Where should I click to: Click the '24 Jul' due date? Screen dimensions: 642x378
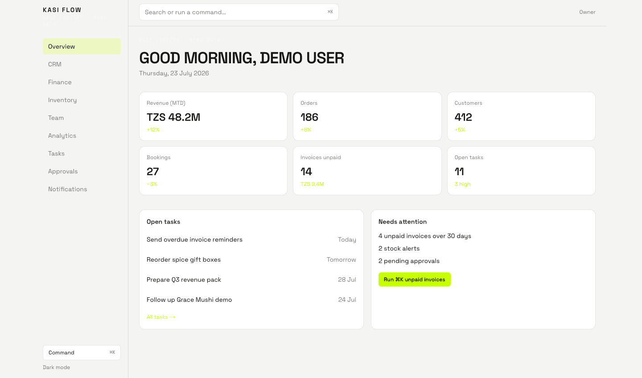coord(347,300)
